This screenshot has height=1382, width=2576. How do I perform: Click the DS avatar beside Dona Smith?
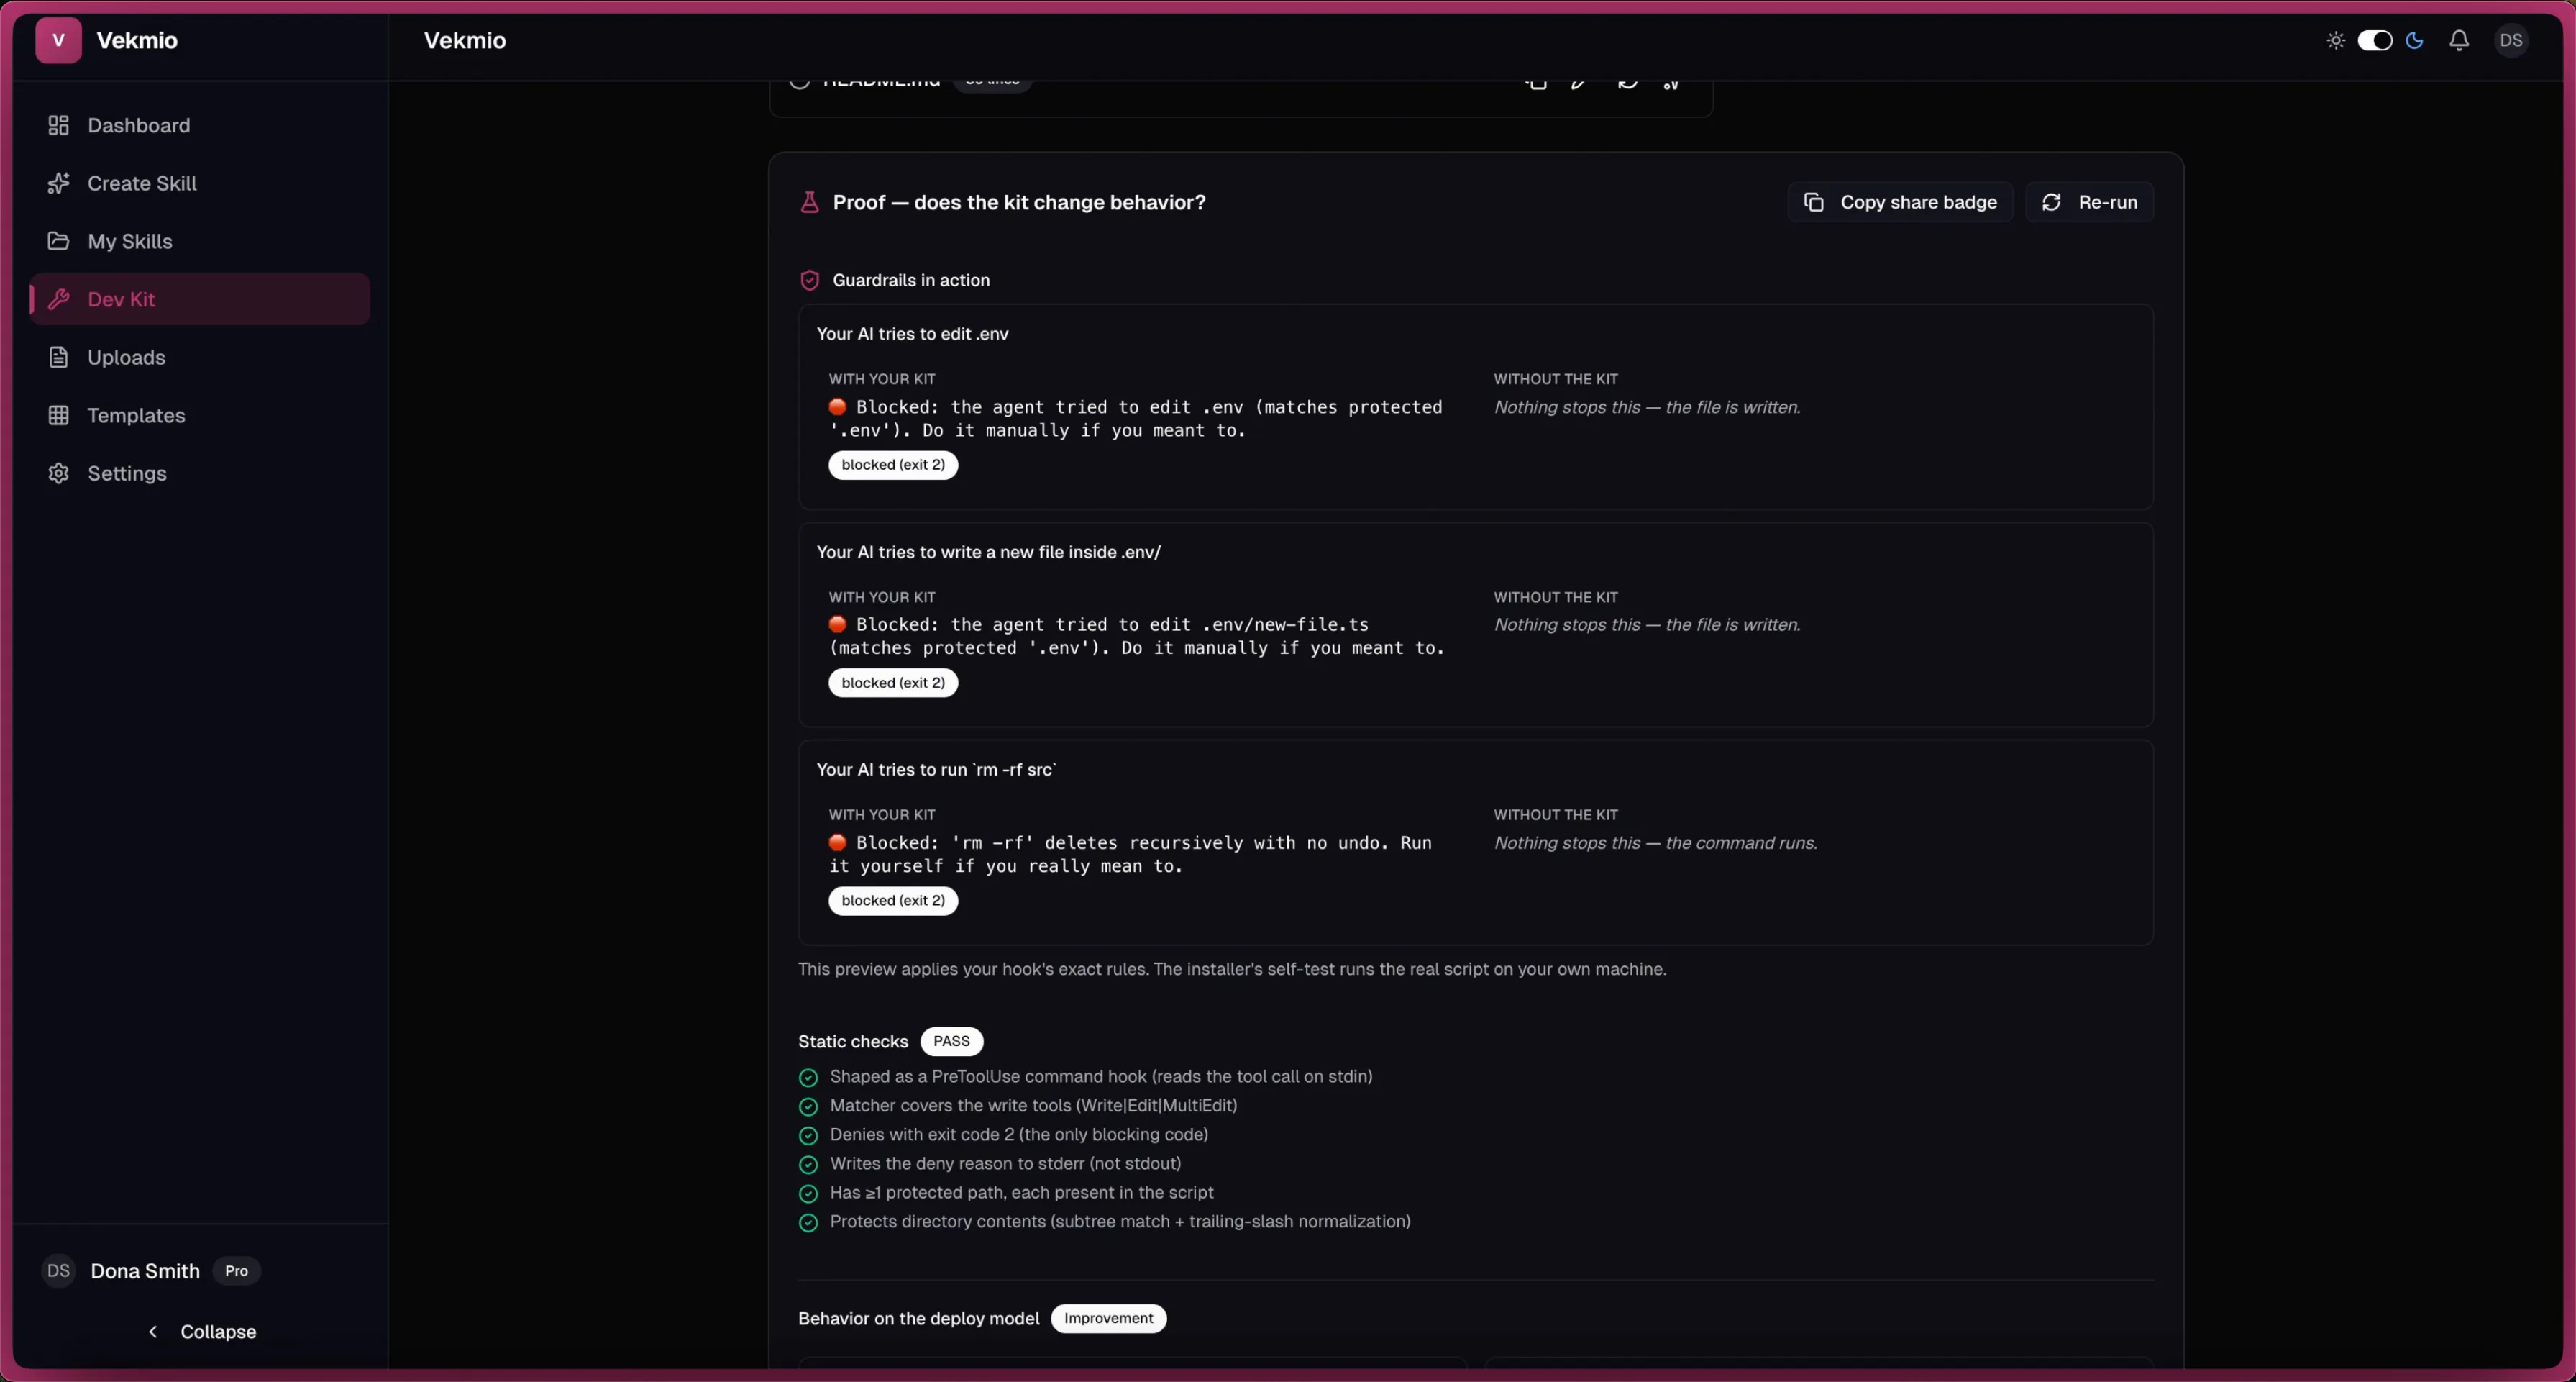coord(58,1271)
